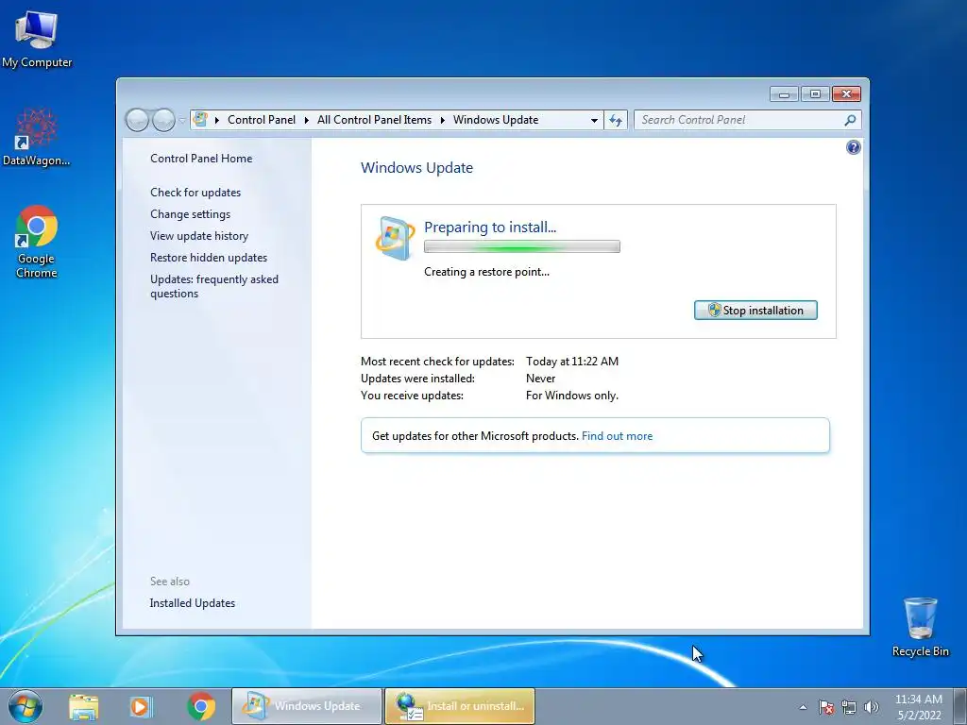Click the network tray icon
Screen dimensions: 967x725
849,707
